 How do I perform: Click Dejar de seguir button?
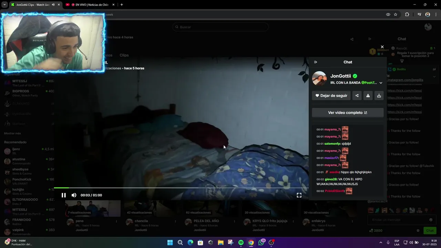point(331,96)
